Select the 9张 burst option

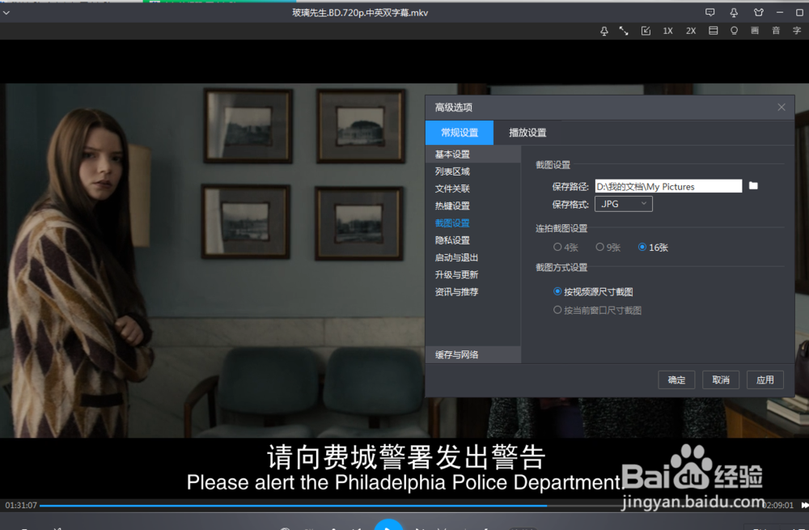[x=608, y=247]
